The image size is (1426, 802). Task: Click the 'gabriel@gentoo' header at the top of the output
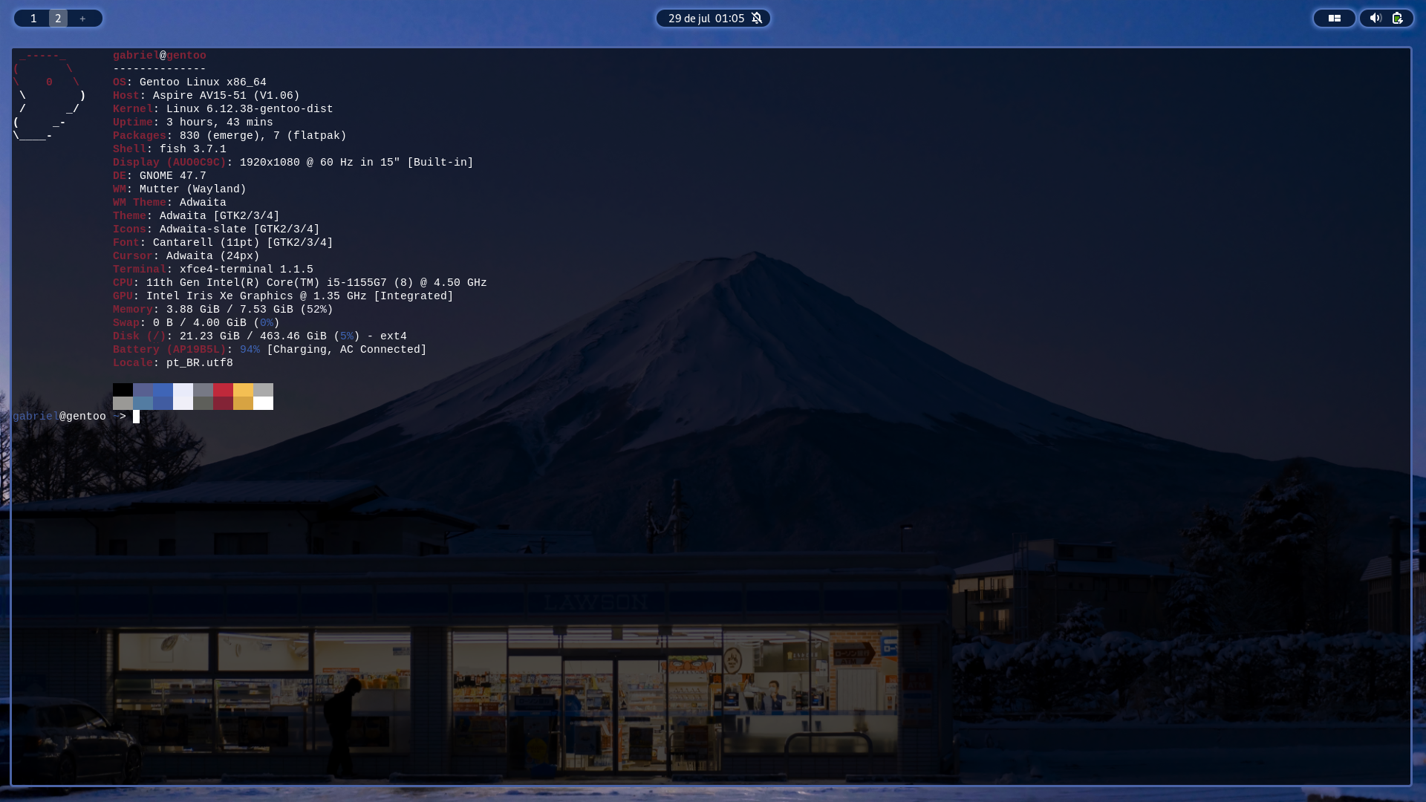click(x=160, y=56)
